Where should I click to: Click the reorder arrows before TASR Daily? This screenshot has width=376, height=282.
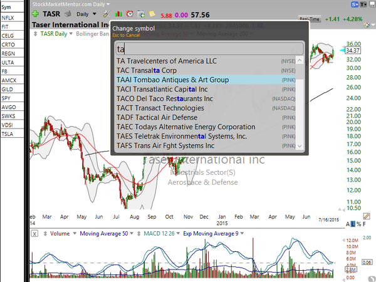36,34
